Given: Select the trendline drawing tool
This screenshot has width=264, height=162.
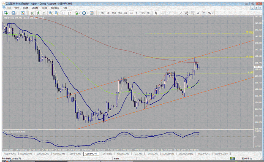Looking at the screenshot, I should (x=181, y=13).
